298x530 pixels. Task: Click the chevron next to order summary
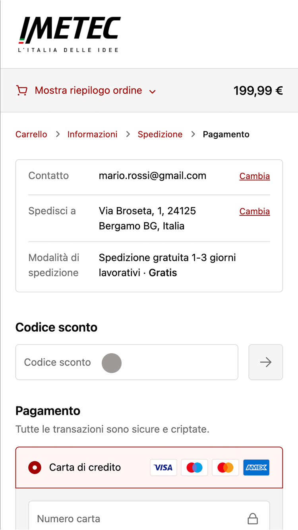click(x=152, y=92)
